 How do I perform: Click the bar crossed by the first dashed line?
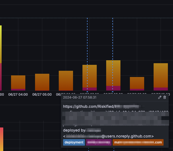coord(89,78)
